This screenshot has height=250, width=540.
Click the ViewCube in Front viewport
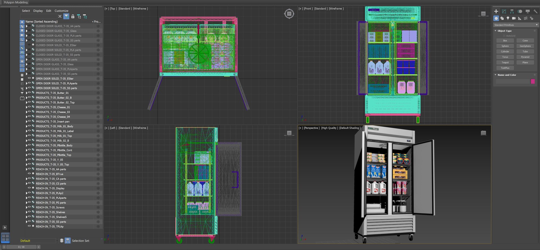point(483,14)
